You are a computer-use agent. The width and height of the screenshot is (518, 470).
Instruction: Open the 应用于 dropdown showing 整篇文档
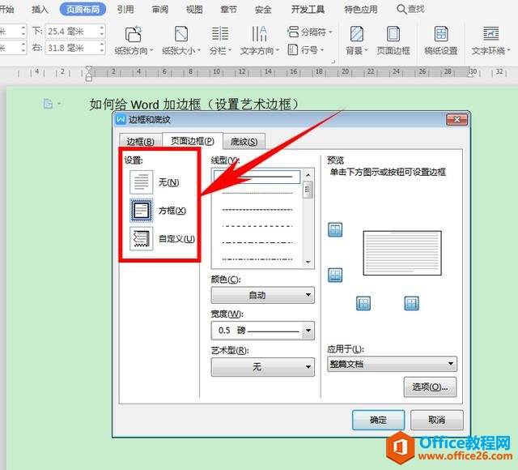click(392, 364)
